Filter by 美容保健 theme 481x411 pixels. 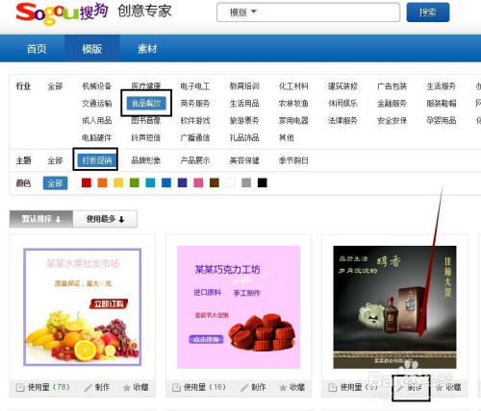[244, 160]
